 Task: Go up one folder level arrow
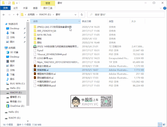click(17, 15)
